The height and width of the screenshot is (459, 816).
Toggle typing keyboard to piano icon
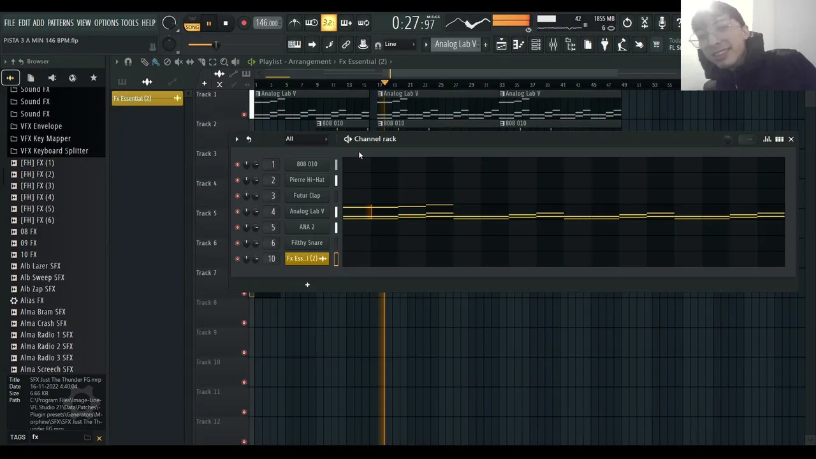tap(295, 45)
